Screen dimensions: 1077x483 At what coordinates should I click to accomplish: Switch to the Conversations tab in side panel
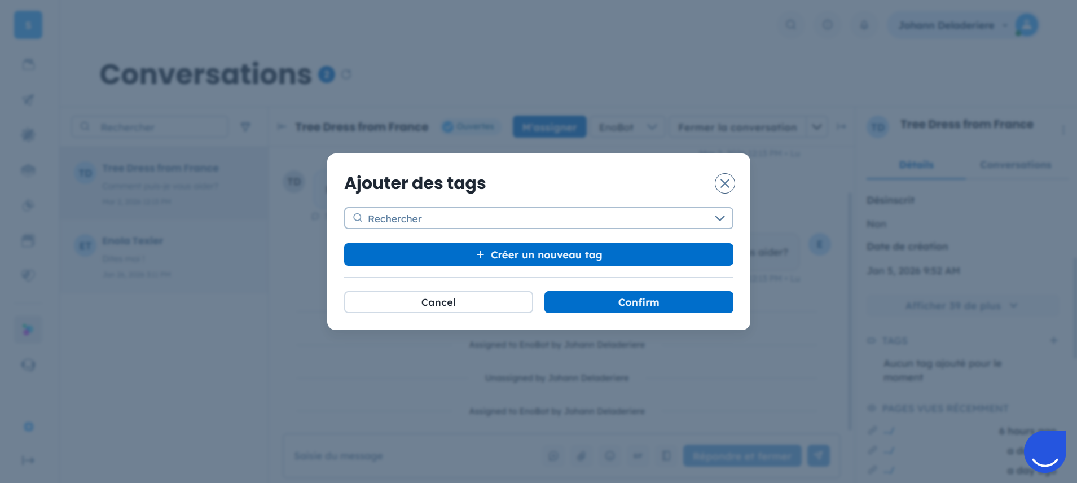[x=1016, y=165]
